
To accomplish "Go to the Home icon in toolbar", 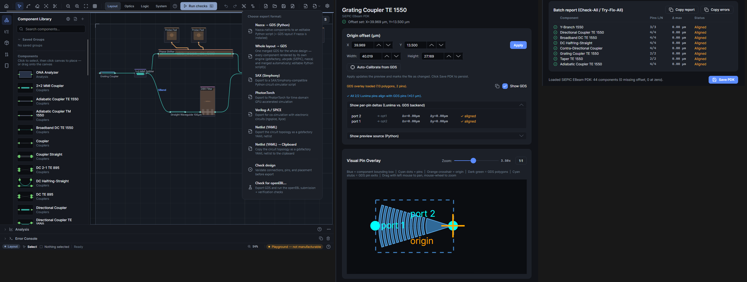I will [x=6, y=6].
